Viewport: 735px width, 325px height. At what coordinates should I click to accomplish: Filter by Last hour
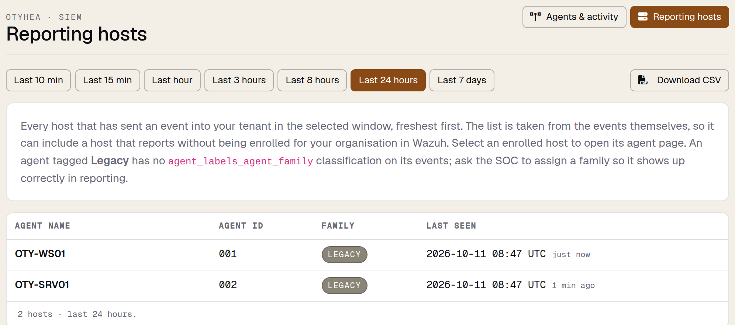(172, 80)
